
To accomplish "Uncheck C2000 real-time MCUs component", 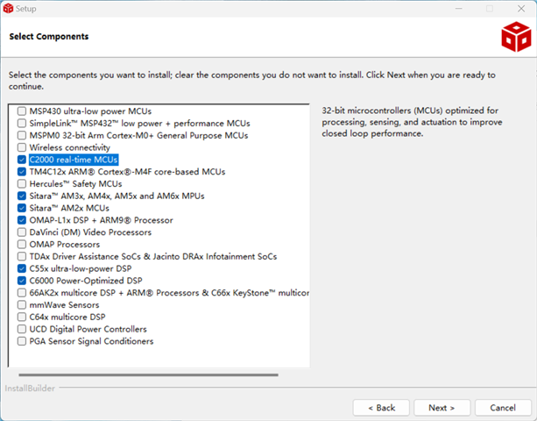I will click(x=22, y=161).
